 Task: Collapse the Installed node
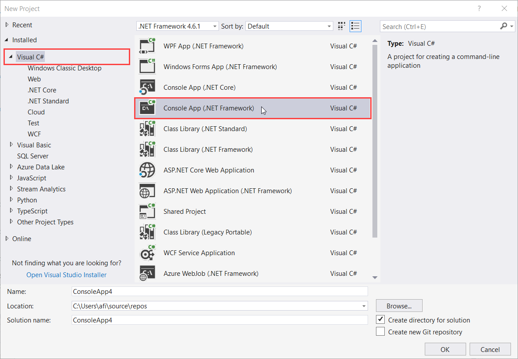[x=7, y=40]
